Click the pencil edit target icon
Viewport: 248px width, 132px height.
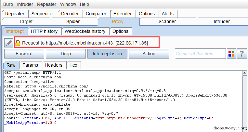click(x=9, y=43)
